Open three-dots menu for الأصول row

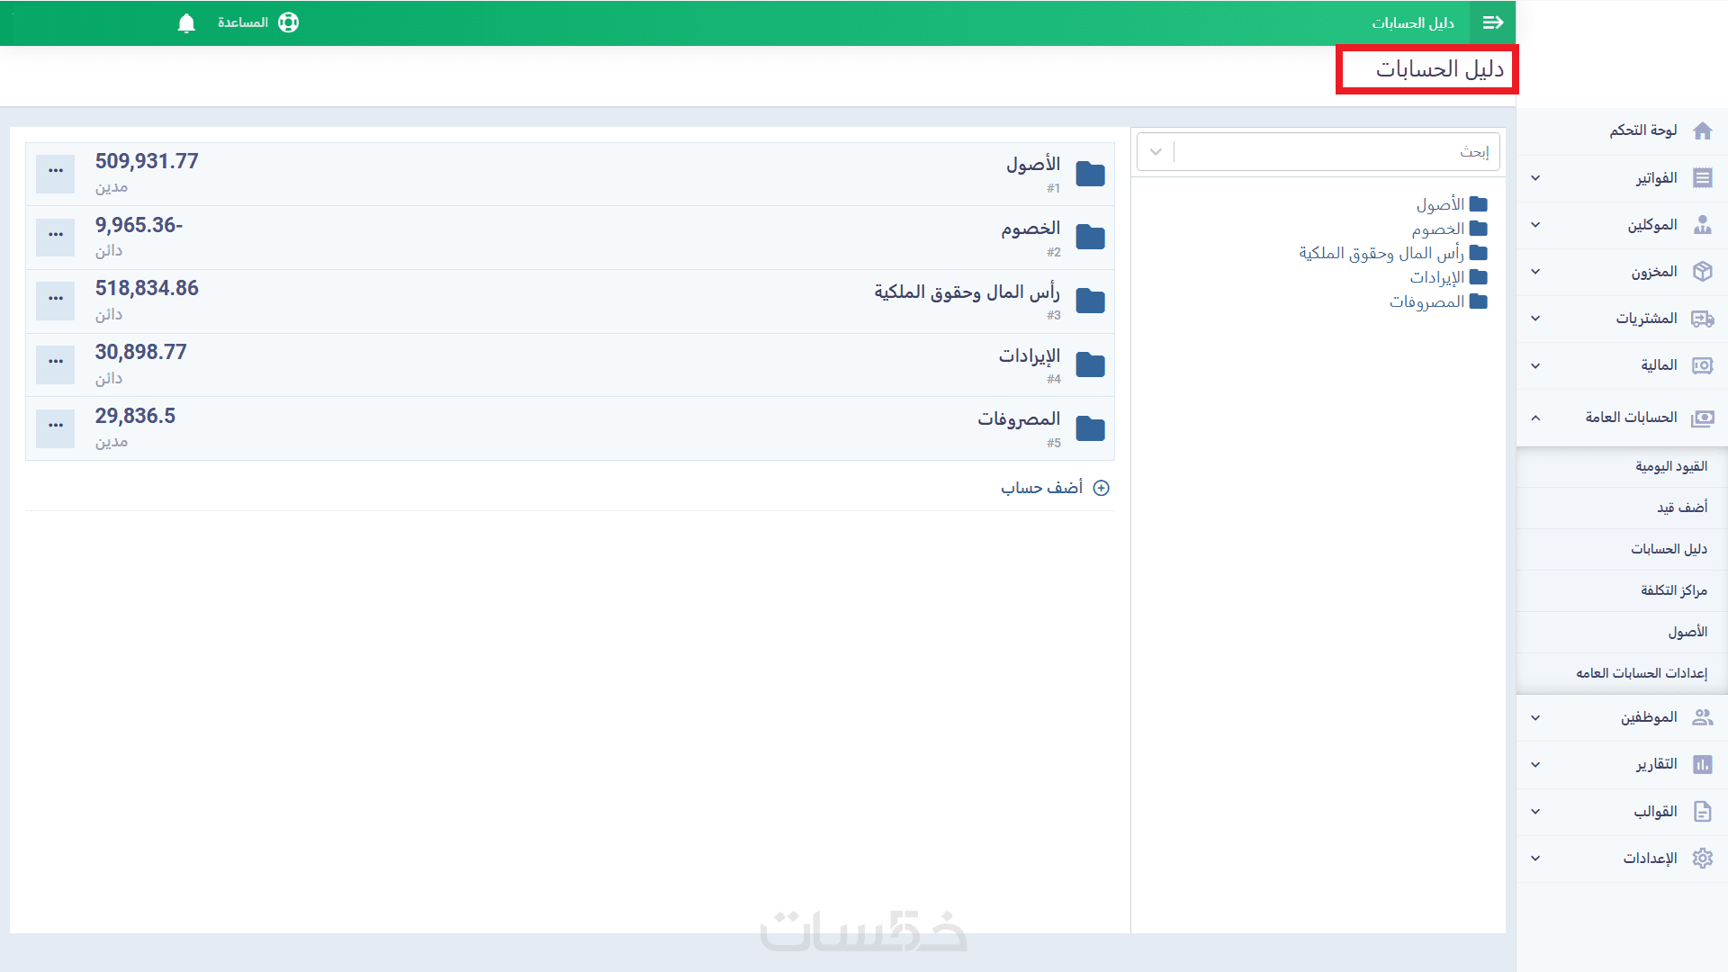(56, 171)
